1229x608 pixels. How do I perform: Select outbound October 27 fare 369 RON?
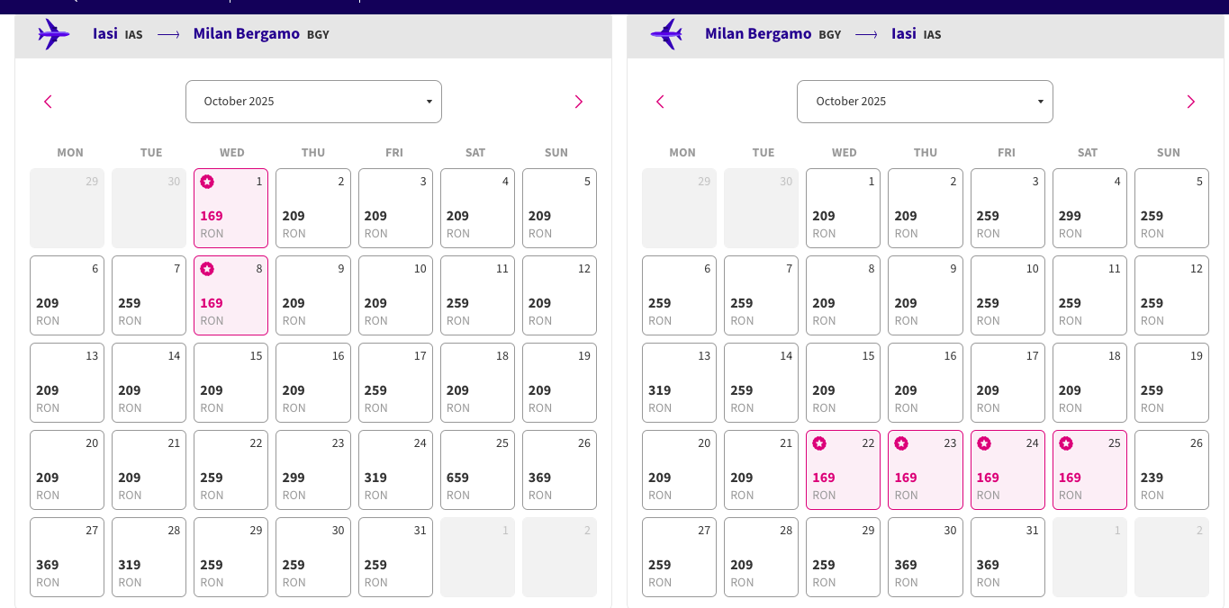point(67,558)
